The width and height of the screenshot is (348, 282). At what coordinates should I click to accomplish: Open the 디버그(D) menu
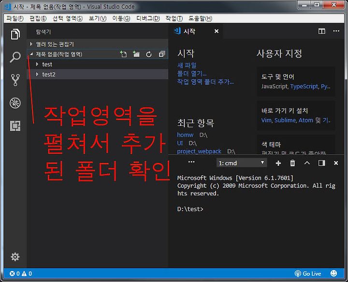[x=148, y=18]
